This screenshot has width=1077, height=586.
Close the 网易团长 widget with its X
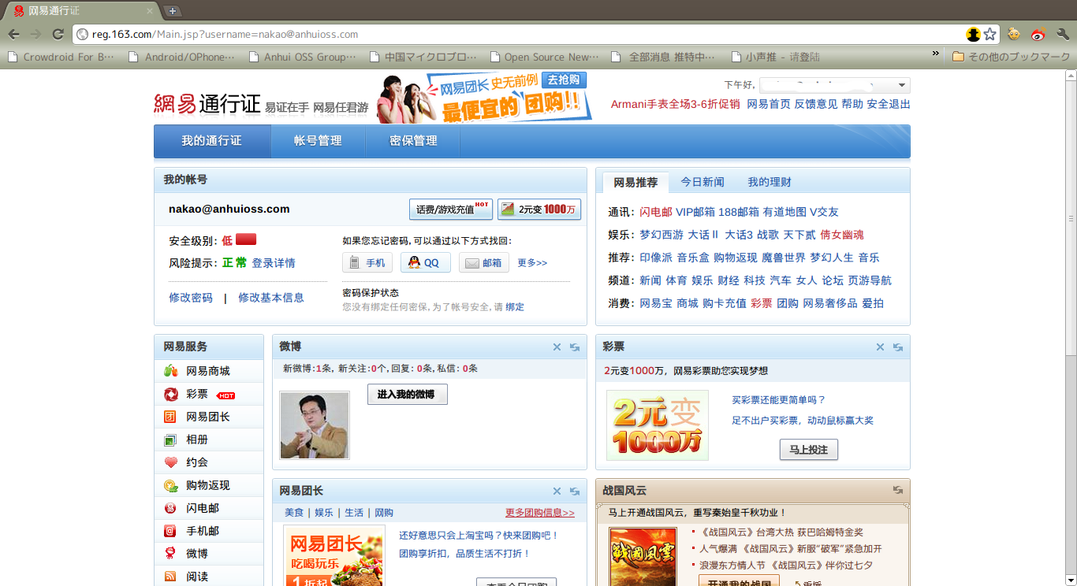pyautogui.click(x=557, y=491)
